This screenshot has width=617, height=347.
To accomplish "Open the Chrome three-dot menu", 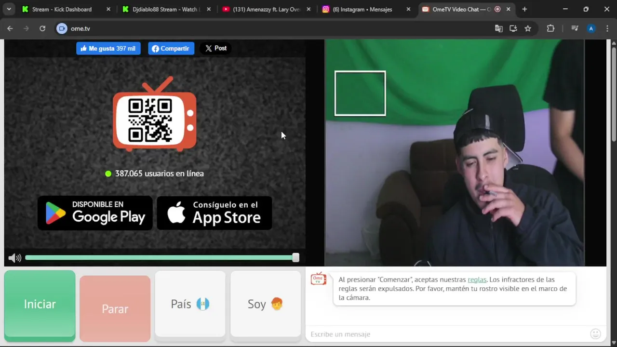I will (x=607, y=28).
